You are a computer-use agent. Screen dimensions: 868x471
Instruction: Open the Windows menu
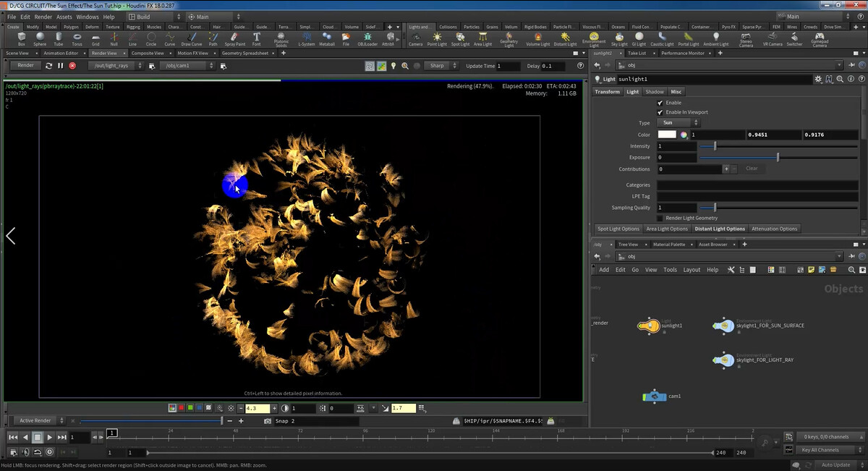point(87,17)
